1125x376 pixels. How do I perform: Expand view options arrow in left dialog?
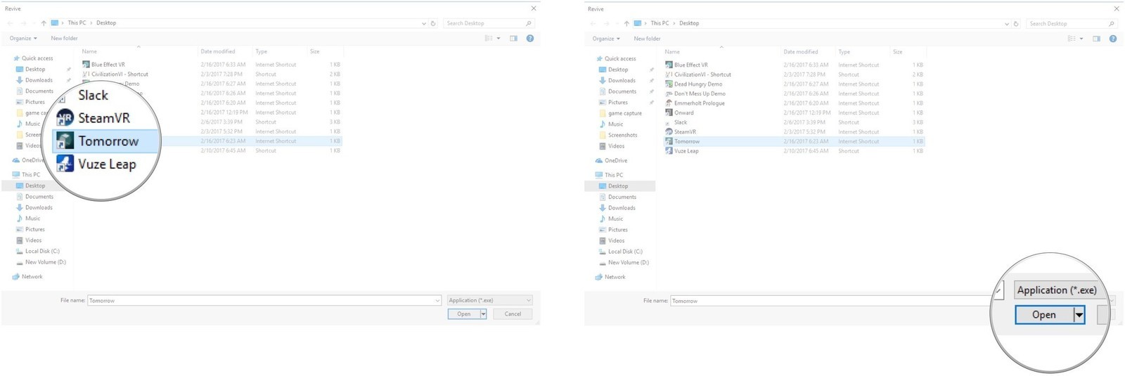(499, 39)
